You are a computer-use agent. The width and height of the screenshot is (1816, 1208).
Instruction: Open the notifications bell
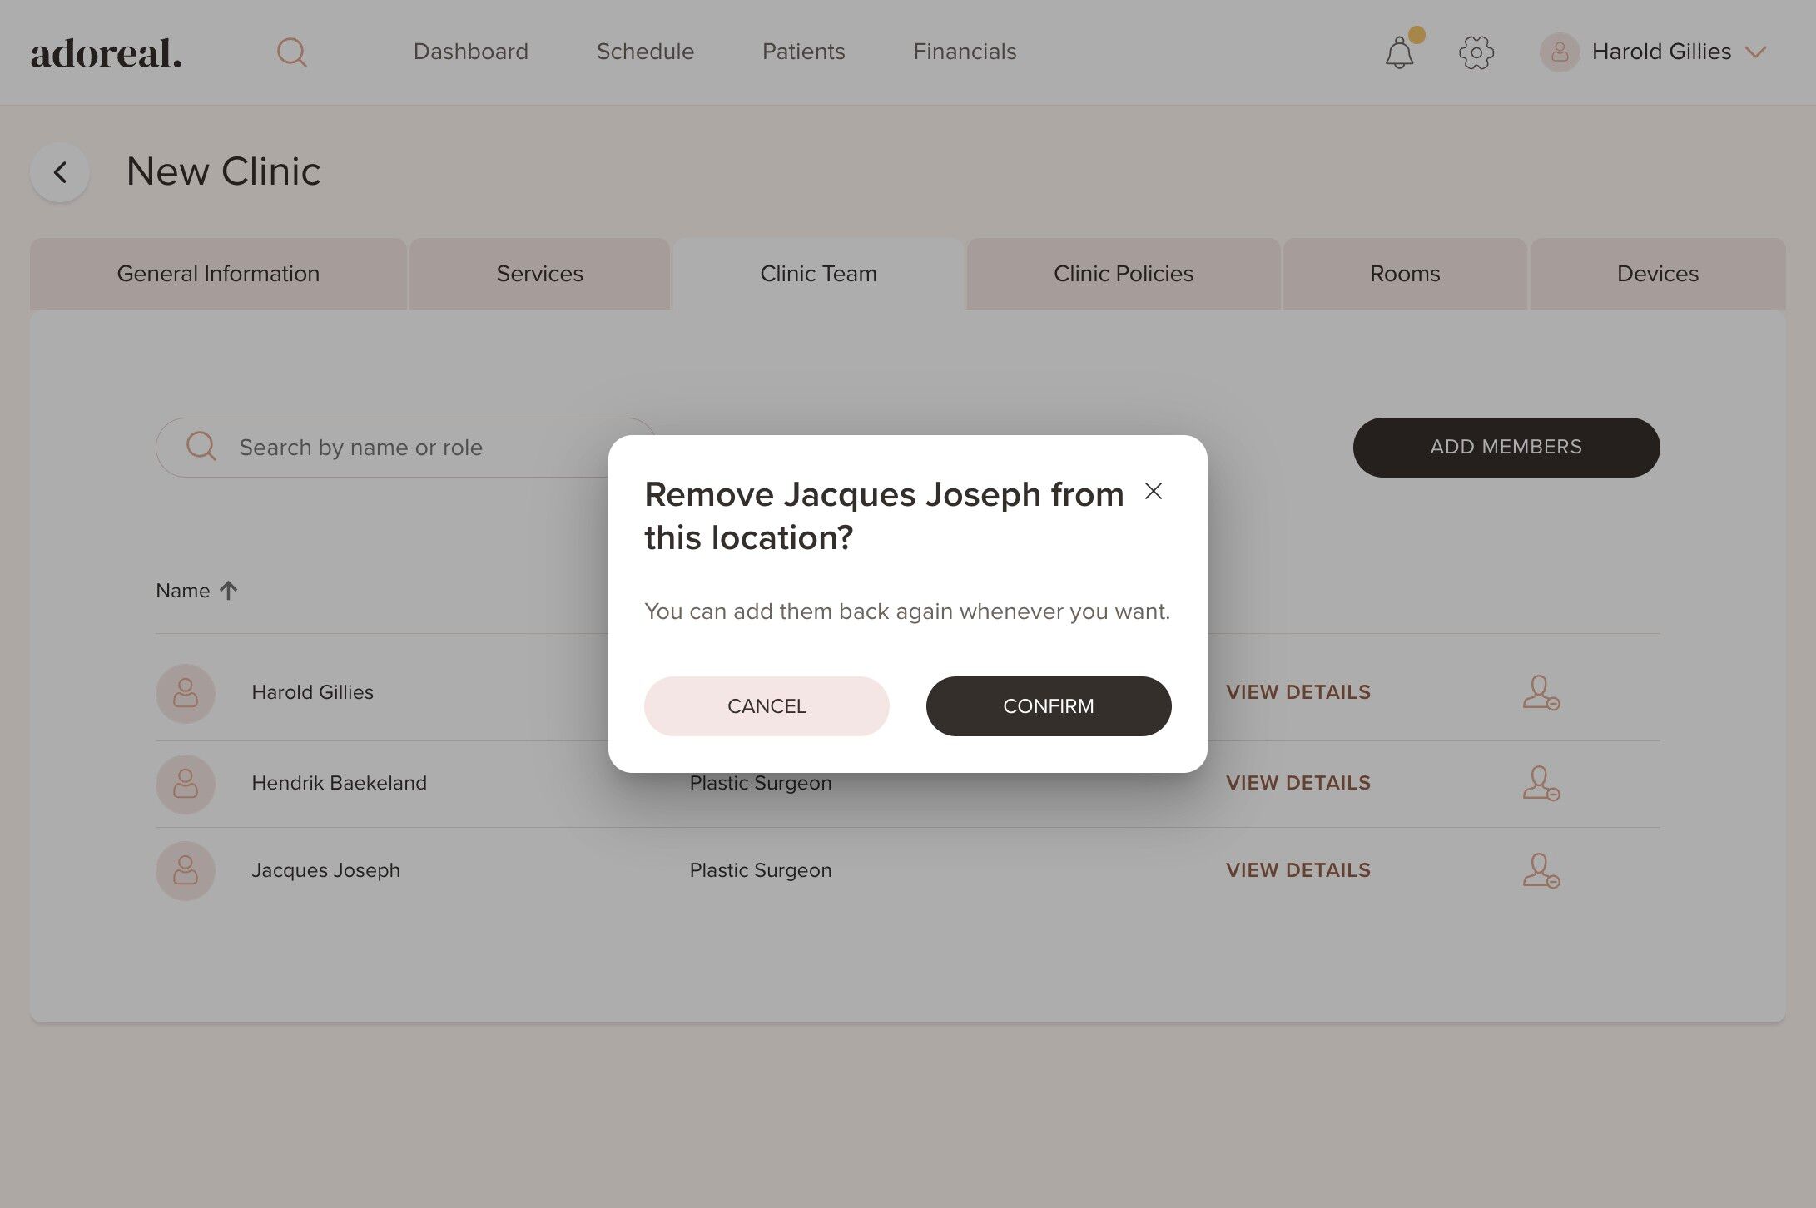tap(1399, 53)
